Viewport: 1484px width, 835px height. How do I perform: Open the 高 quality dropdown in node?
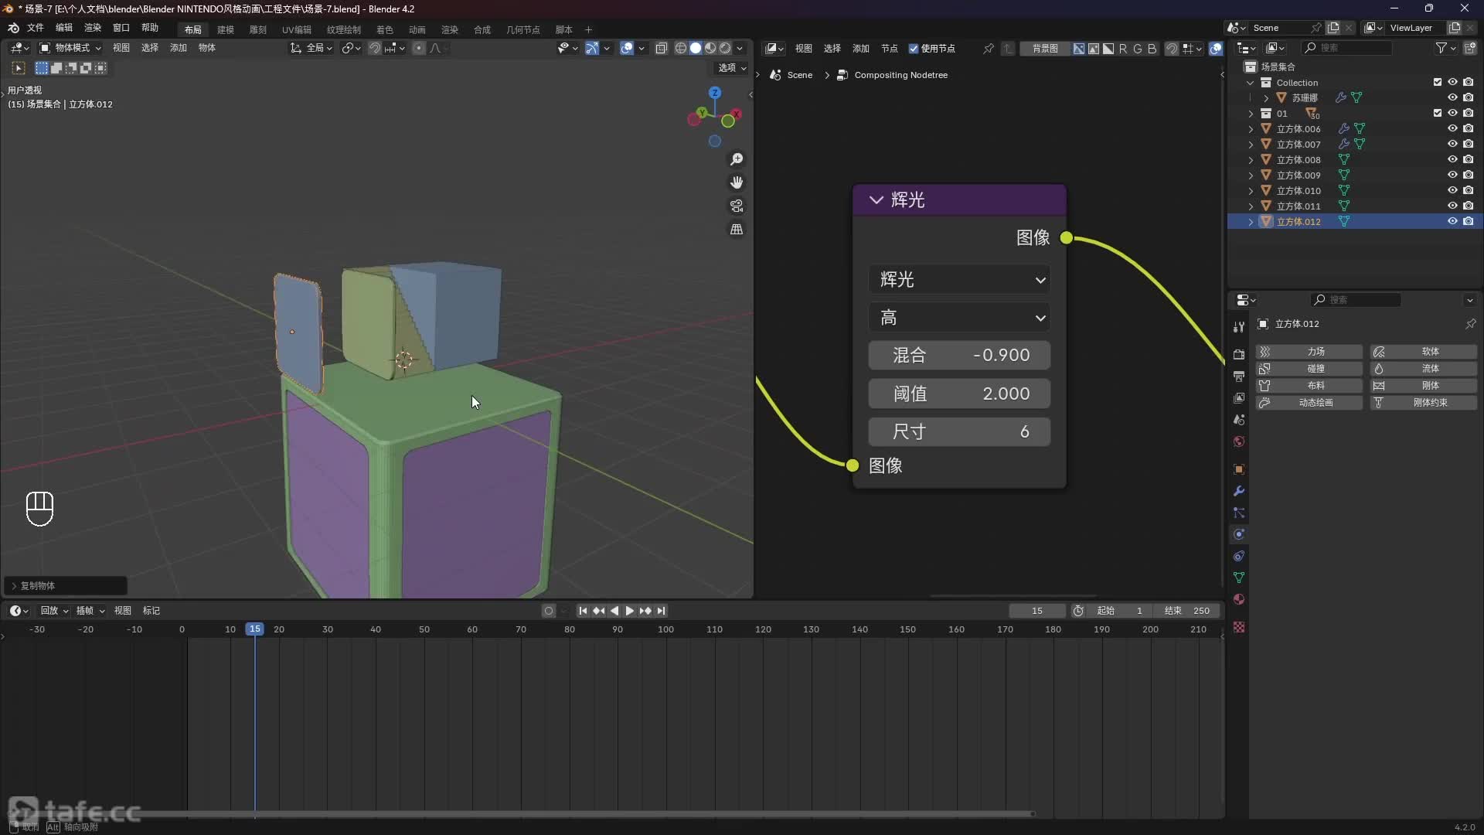coord(959,318)
